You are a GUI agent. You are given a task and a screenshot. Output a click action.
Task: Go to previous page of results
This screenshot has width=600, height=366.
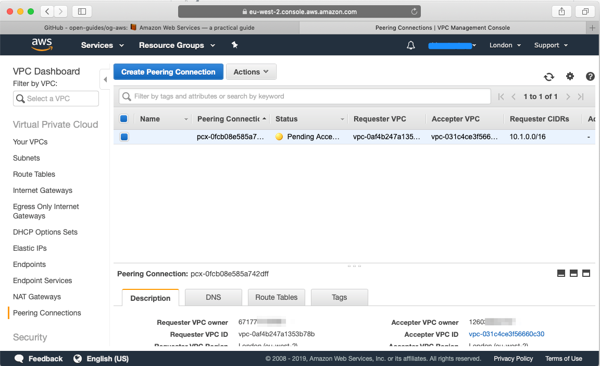point(514,96)
